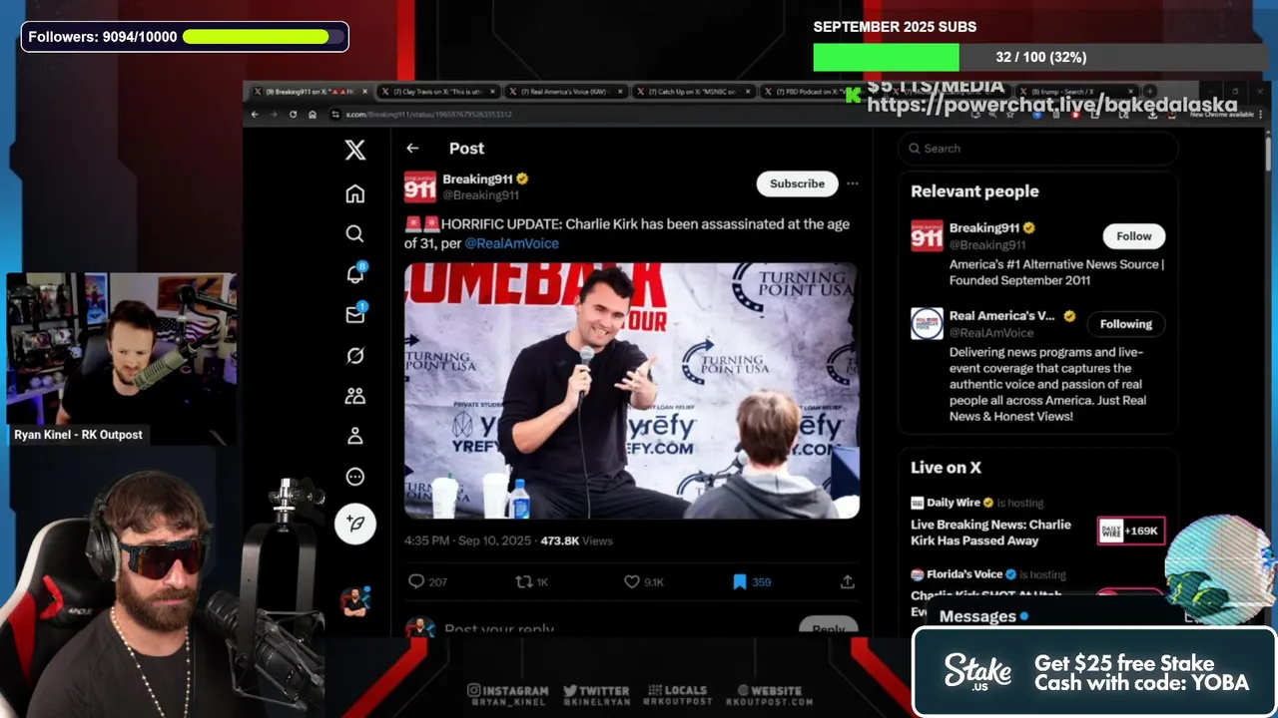Switch to the Real America's Voice tab
1278x718 pixels.
tap(565, 92)
